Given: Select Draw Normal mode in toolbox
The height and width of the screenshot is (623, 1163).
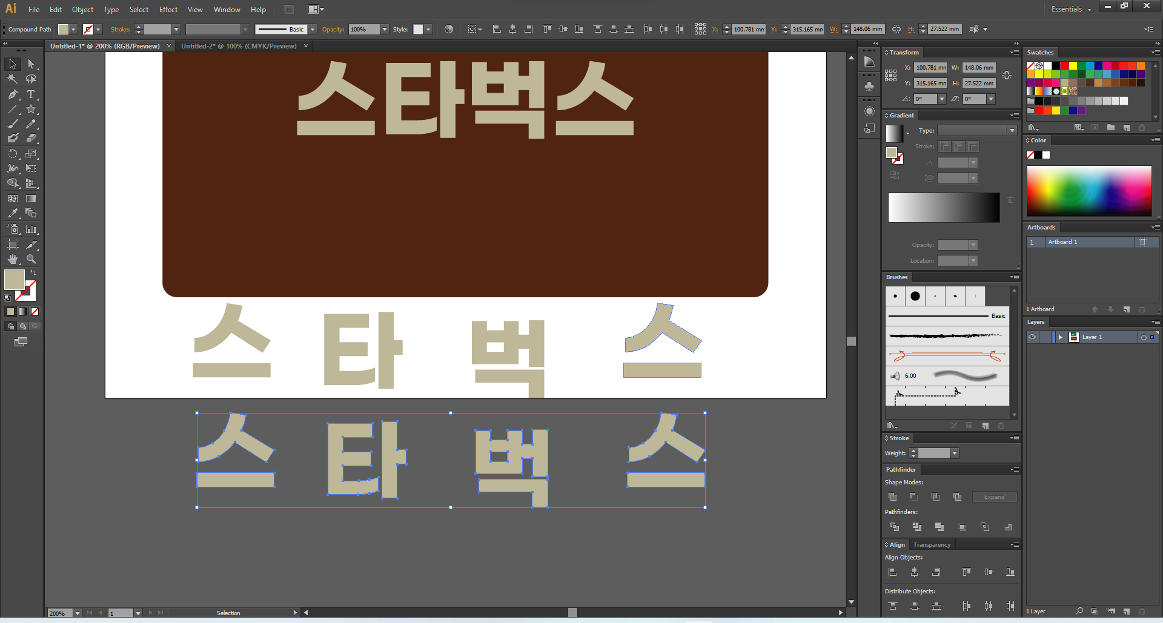Looking at the screenshot, I should 10,326.
